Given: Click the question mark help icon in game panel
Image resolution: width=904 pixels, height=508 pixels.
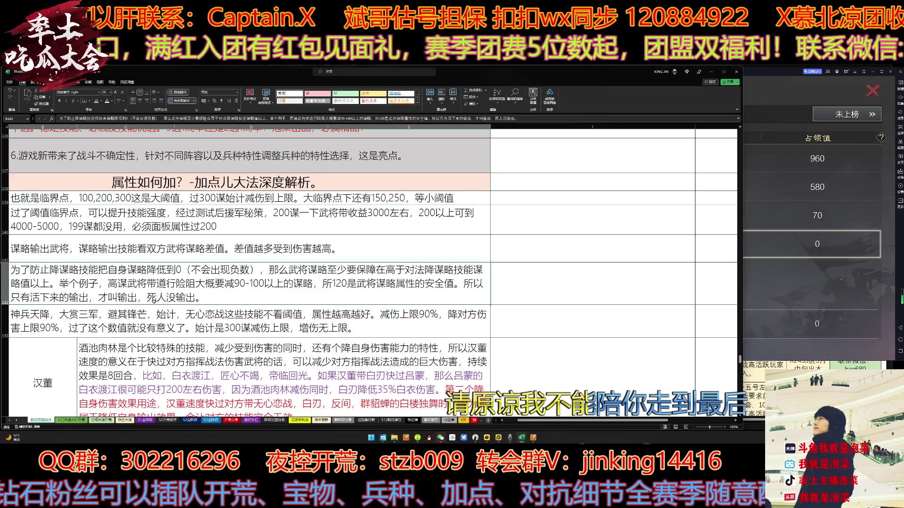Looking at the screenshot, I should coord(881,138).
